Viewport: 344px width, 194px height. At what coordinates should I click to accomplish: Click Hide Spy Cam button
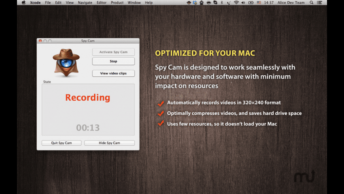110,143
